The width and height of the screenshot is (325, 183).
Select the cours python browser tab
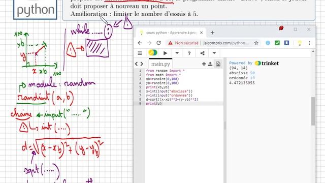point(171,33)
